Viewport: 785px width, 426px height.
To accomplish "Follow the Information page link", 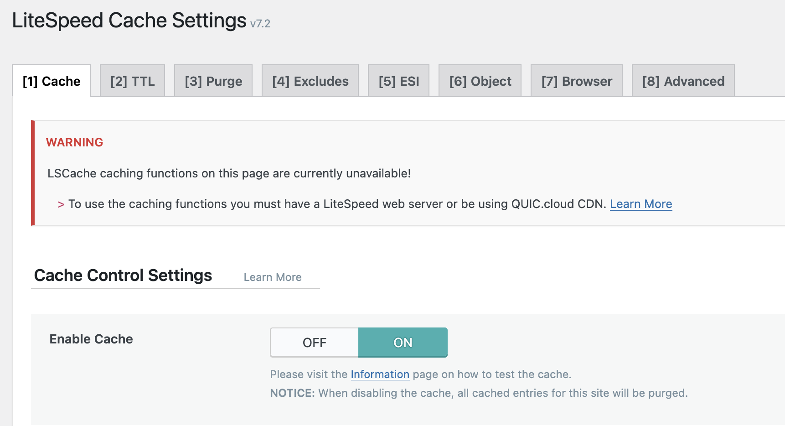I will 380,374.
